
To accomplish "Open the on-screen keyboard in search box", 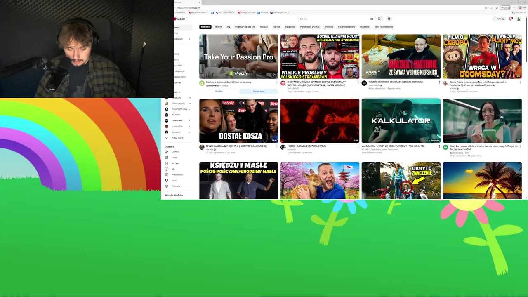I will (x=372, y=19).
